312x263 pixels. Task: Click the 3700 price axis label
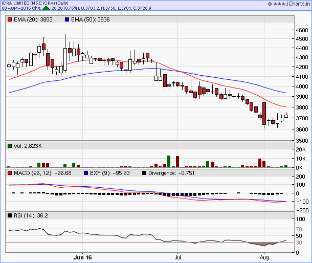302,118
